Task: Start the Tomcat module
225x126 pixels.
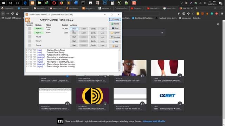Action: [74, 45]
